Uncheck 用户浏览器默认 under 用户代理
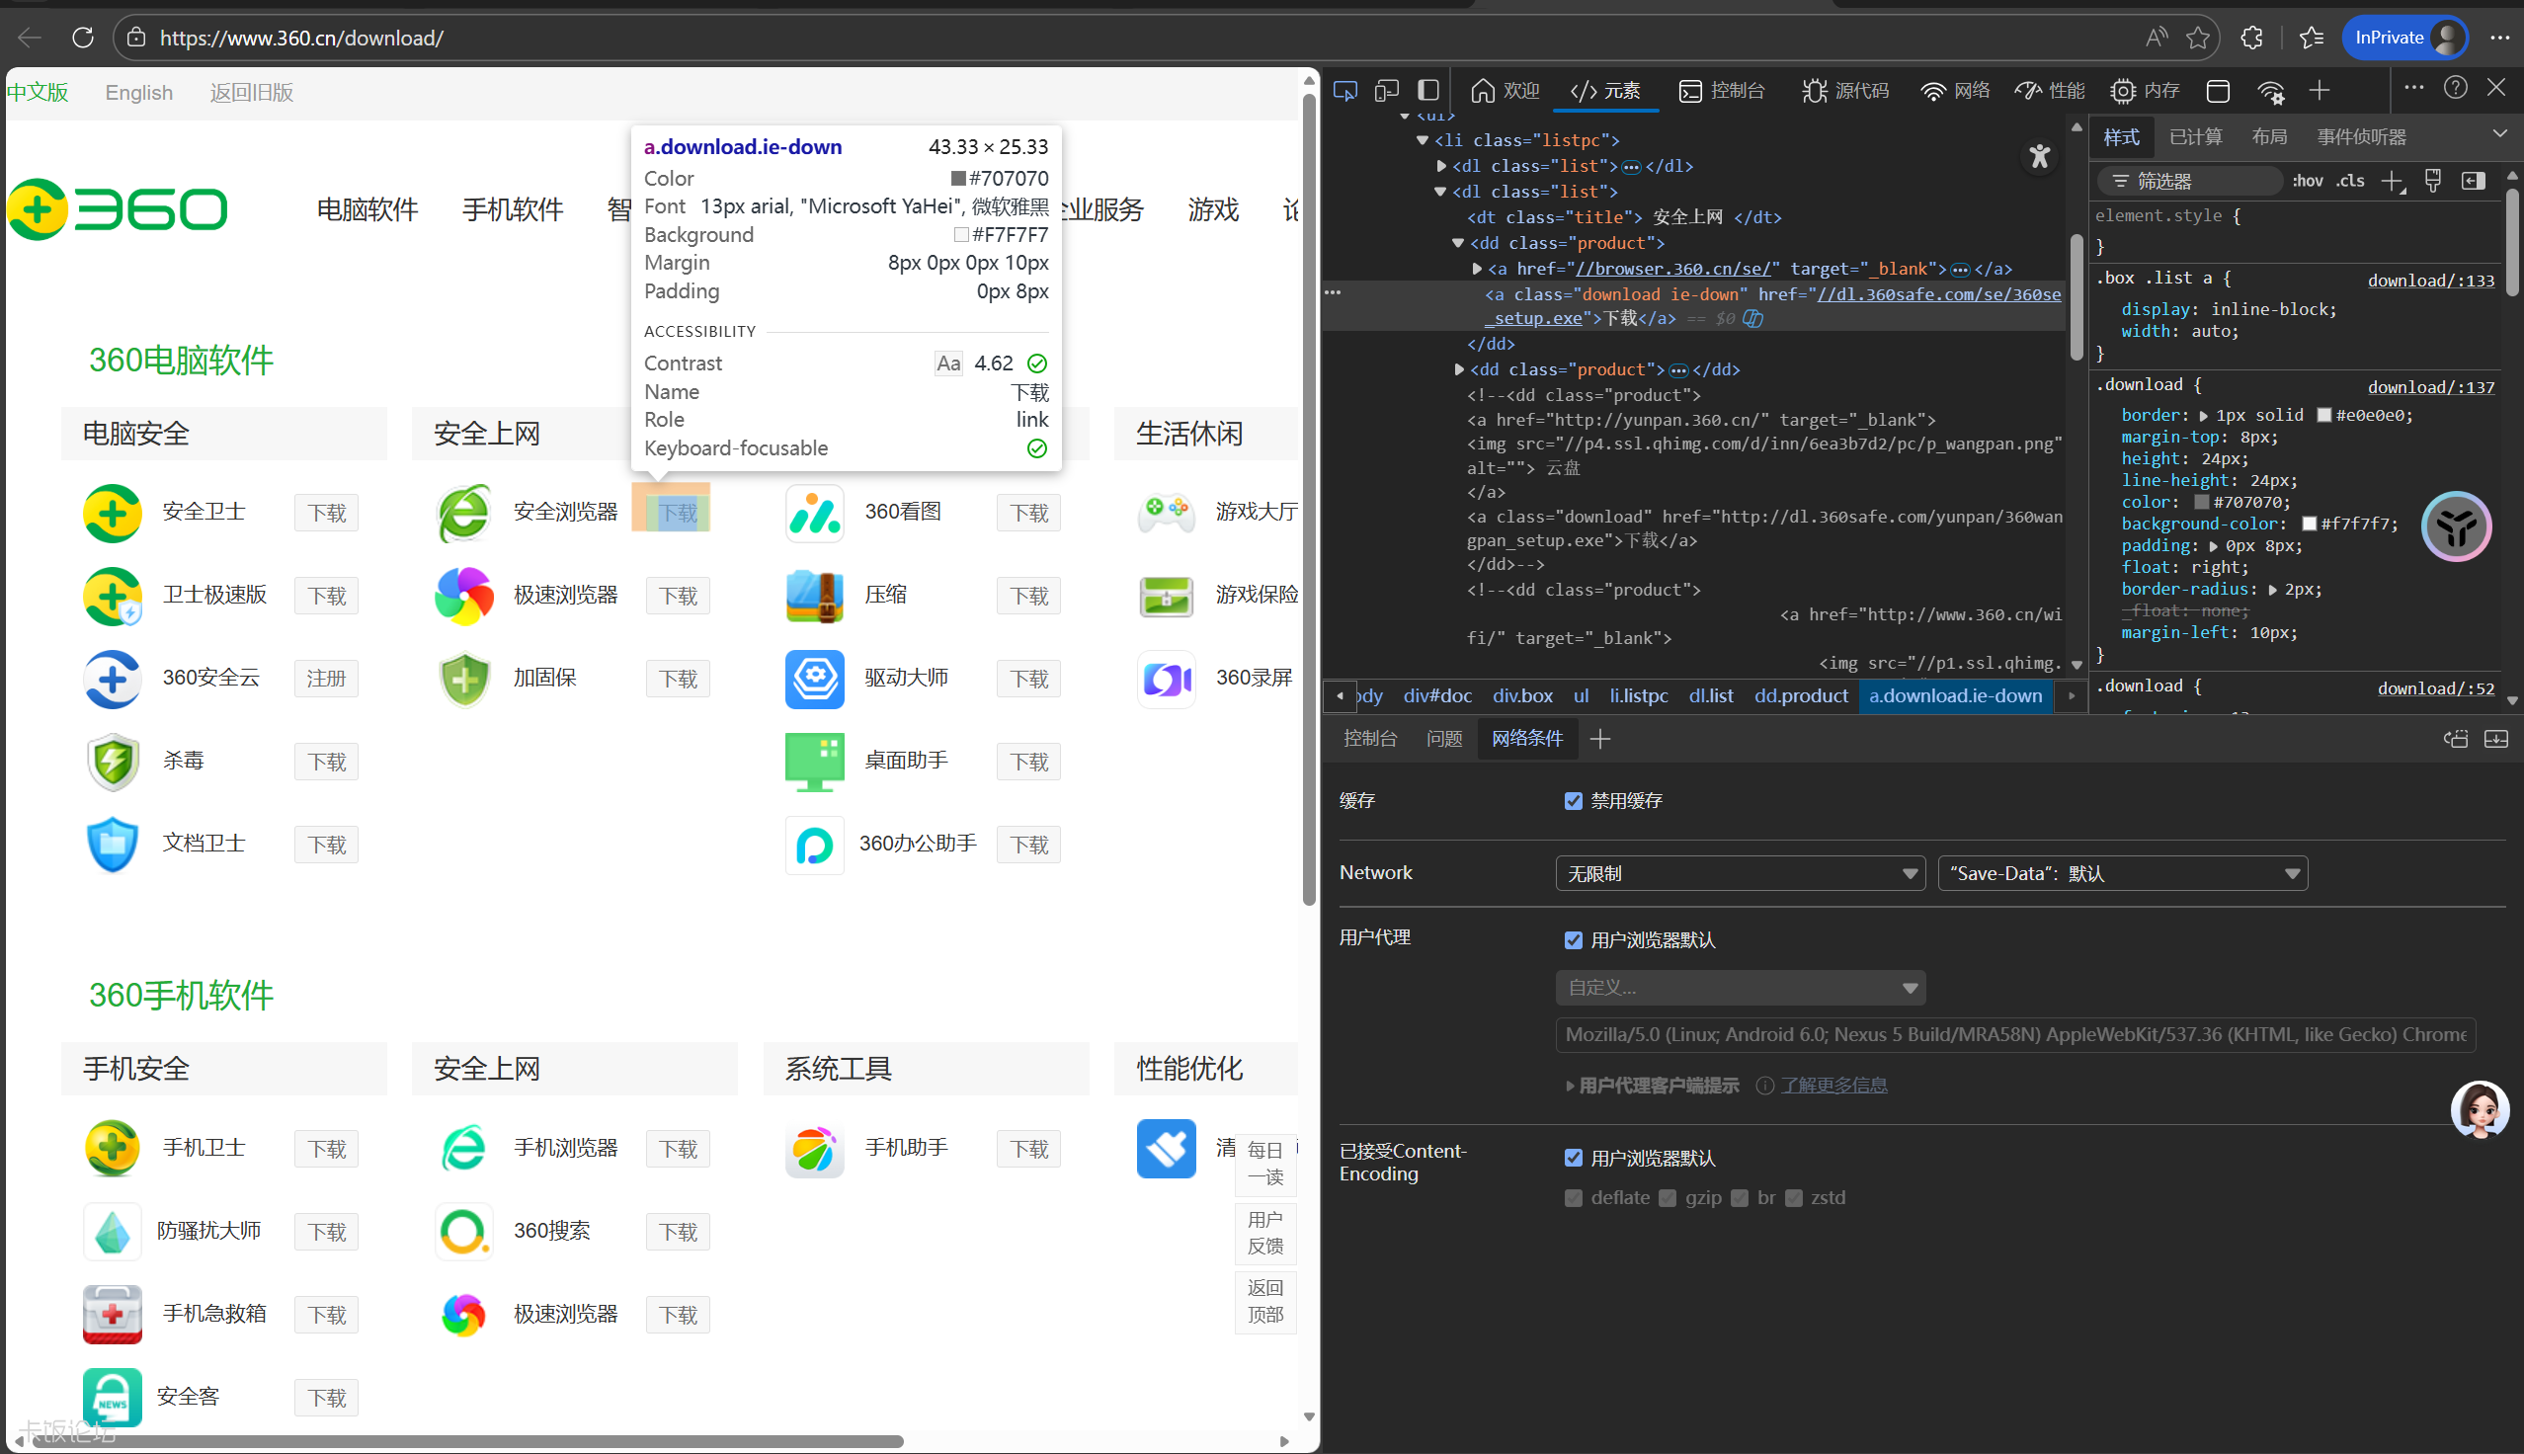This screenshot has height=1454, width=2524. (1574, 939)
